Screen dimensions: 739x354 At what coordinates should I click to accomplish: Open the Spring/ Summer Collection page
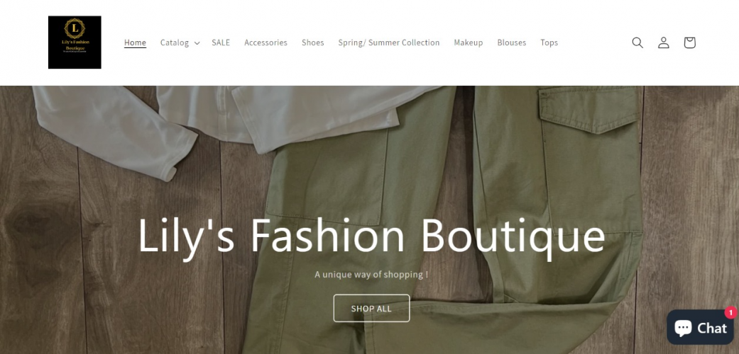(x=389, y=42)
